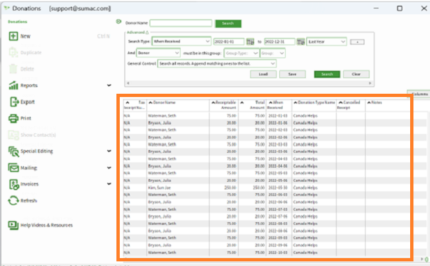
Task: Open the Last Year date range dropdown
Action: (x=327, y=42)
